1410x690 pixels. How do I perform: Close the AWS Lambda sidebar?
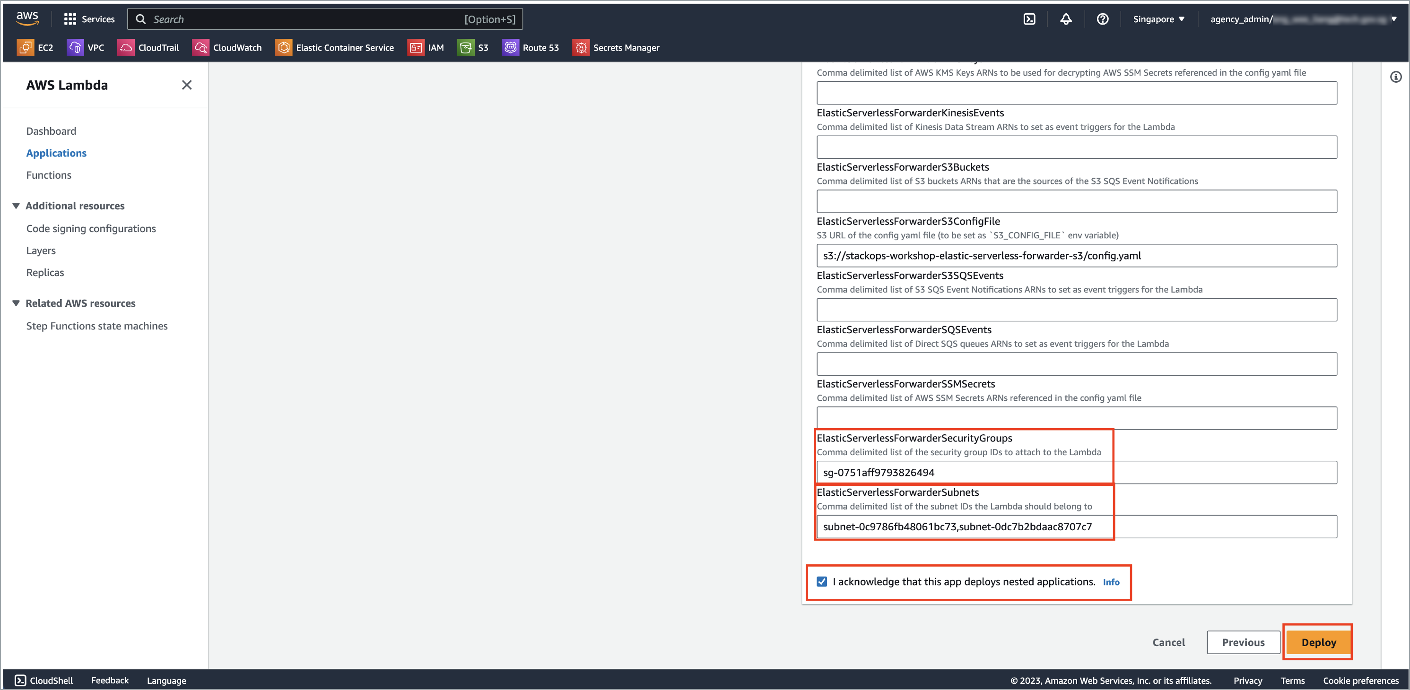187,85
